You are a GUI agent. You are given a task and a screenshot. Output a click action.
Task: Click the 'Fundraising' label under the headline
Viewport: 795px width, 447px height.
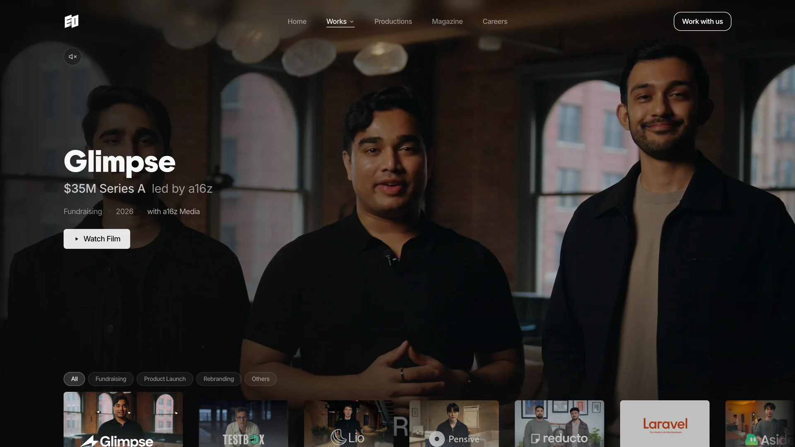click(83, 211)
